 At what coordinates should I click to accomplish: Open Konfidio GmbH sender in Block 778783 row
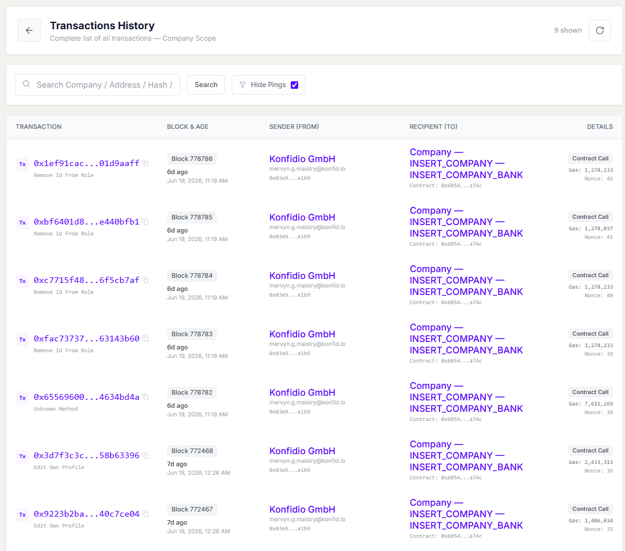click(302, 334)
